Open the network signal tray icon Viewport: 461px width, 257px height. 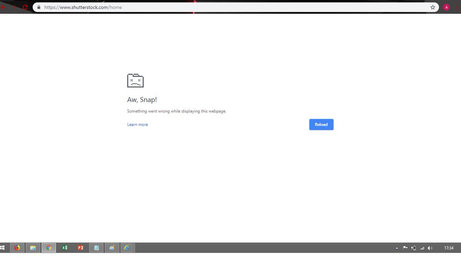pyautogui.click(x=422, y=248)
